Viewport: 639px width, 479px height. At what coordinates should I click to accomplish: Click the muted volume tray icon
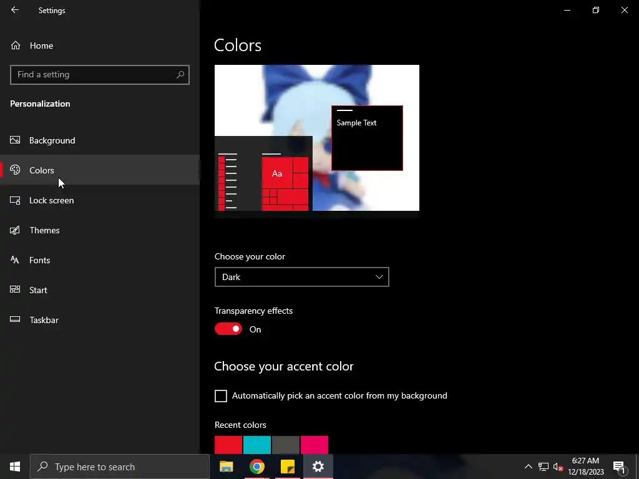coord(558,467)
